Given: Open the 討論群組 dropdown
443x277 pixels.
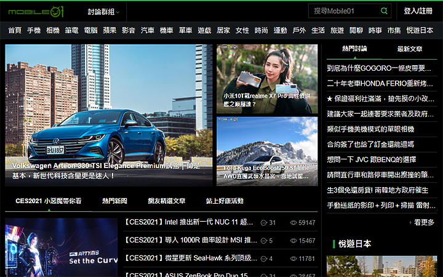Looking at the screenshot, I should coord(104,12).
